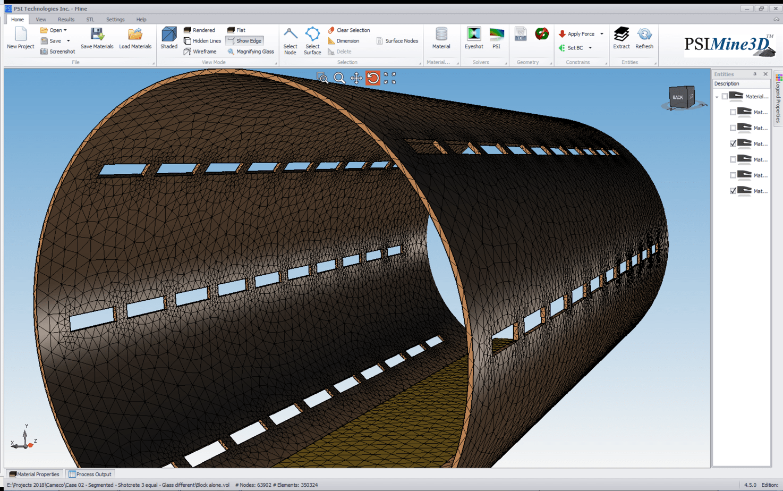Expand the Apply Force dropdown arrow
The width and height of the screenshot is (783, 491).
click(x=602, y=34)
